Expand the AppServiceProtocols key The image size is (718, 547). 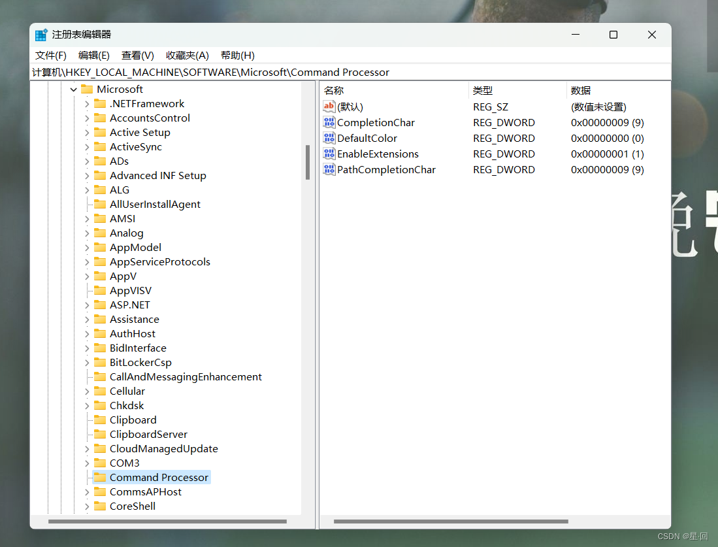[87, 262]
